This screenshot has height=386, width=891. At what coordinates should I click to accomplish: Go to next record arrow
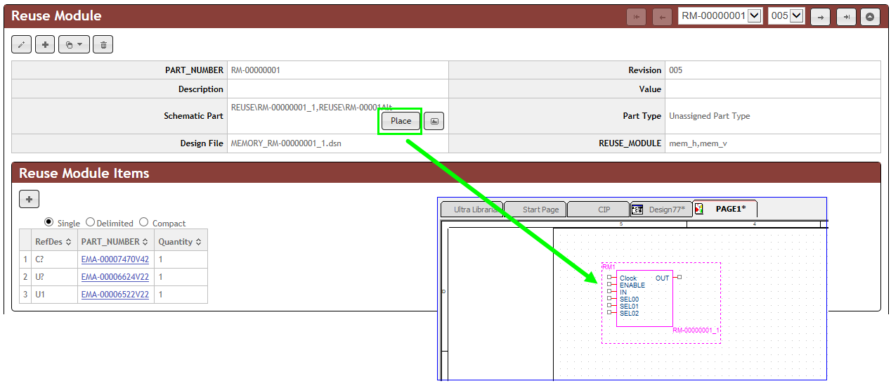tap(820, 17)
